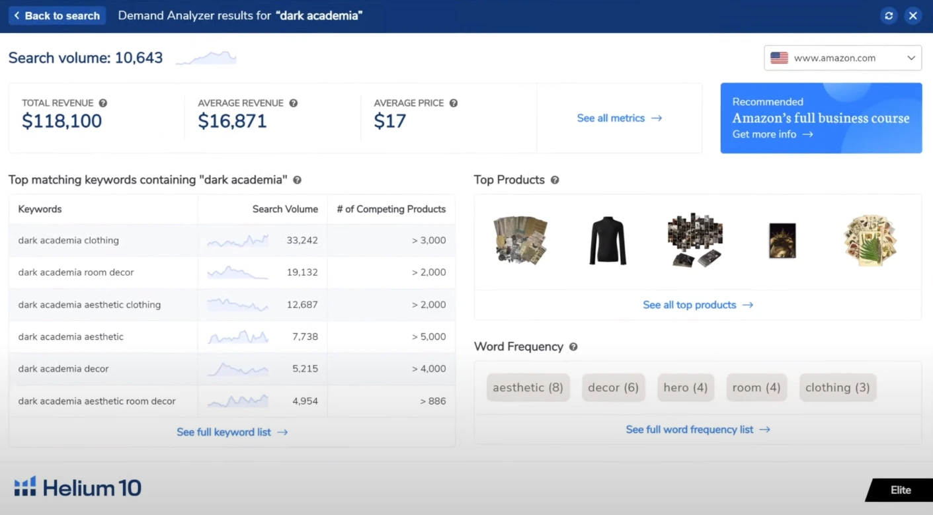Click the refresh icon in header
Screen dimensions: 933x515
(x=889, y=16)
